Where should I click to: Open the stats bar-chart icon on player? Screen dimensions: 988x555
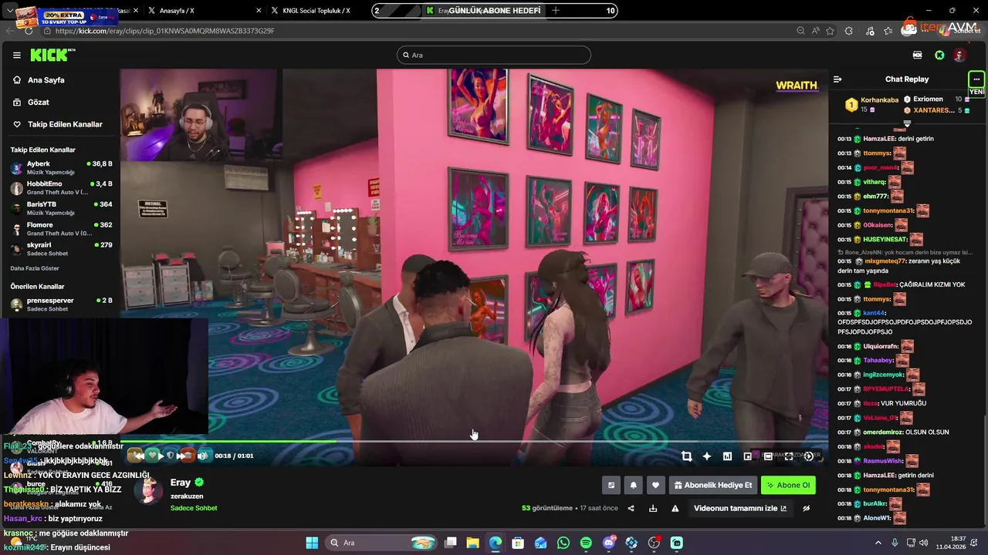point(727,456)
